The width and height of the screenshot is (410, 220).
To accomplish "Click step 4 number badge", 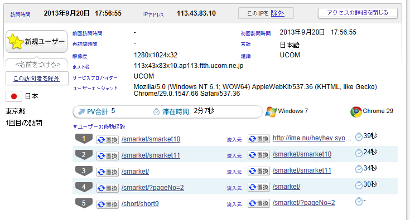I will 84,187.
